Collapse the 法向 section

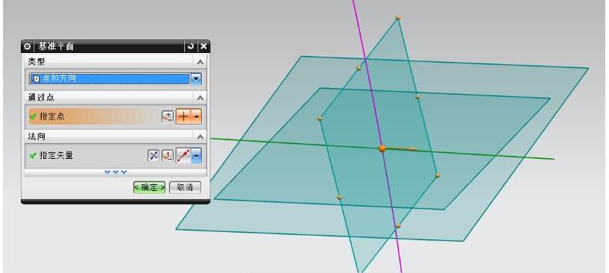coord(200,136)
